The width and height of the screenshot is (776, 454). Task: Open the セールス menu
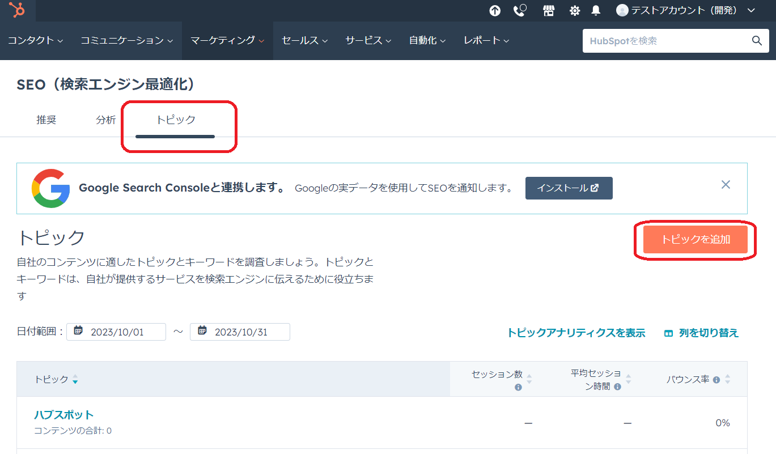305,40
